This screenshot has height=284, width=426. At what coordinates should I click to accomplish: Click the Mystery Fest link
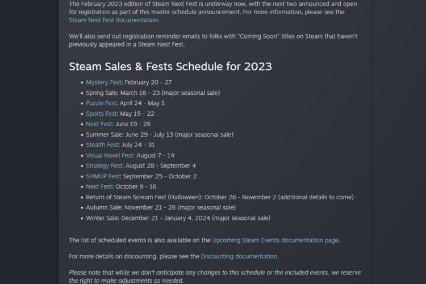pos(103,82)
